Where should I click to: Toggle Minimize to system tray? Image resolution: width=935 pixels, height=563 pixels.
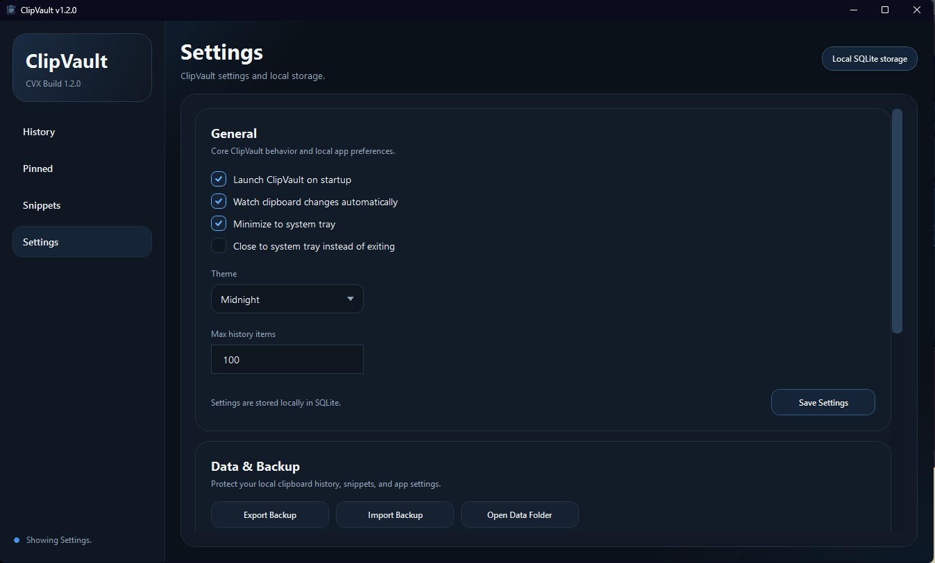(219, 223)
